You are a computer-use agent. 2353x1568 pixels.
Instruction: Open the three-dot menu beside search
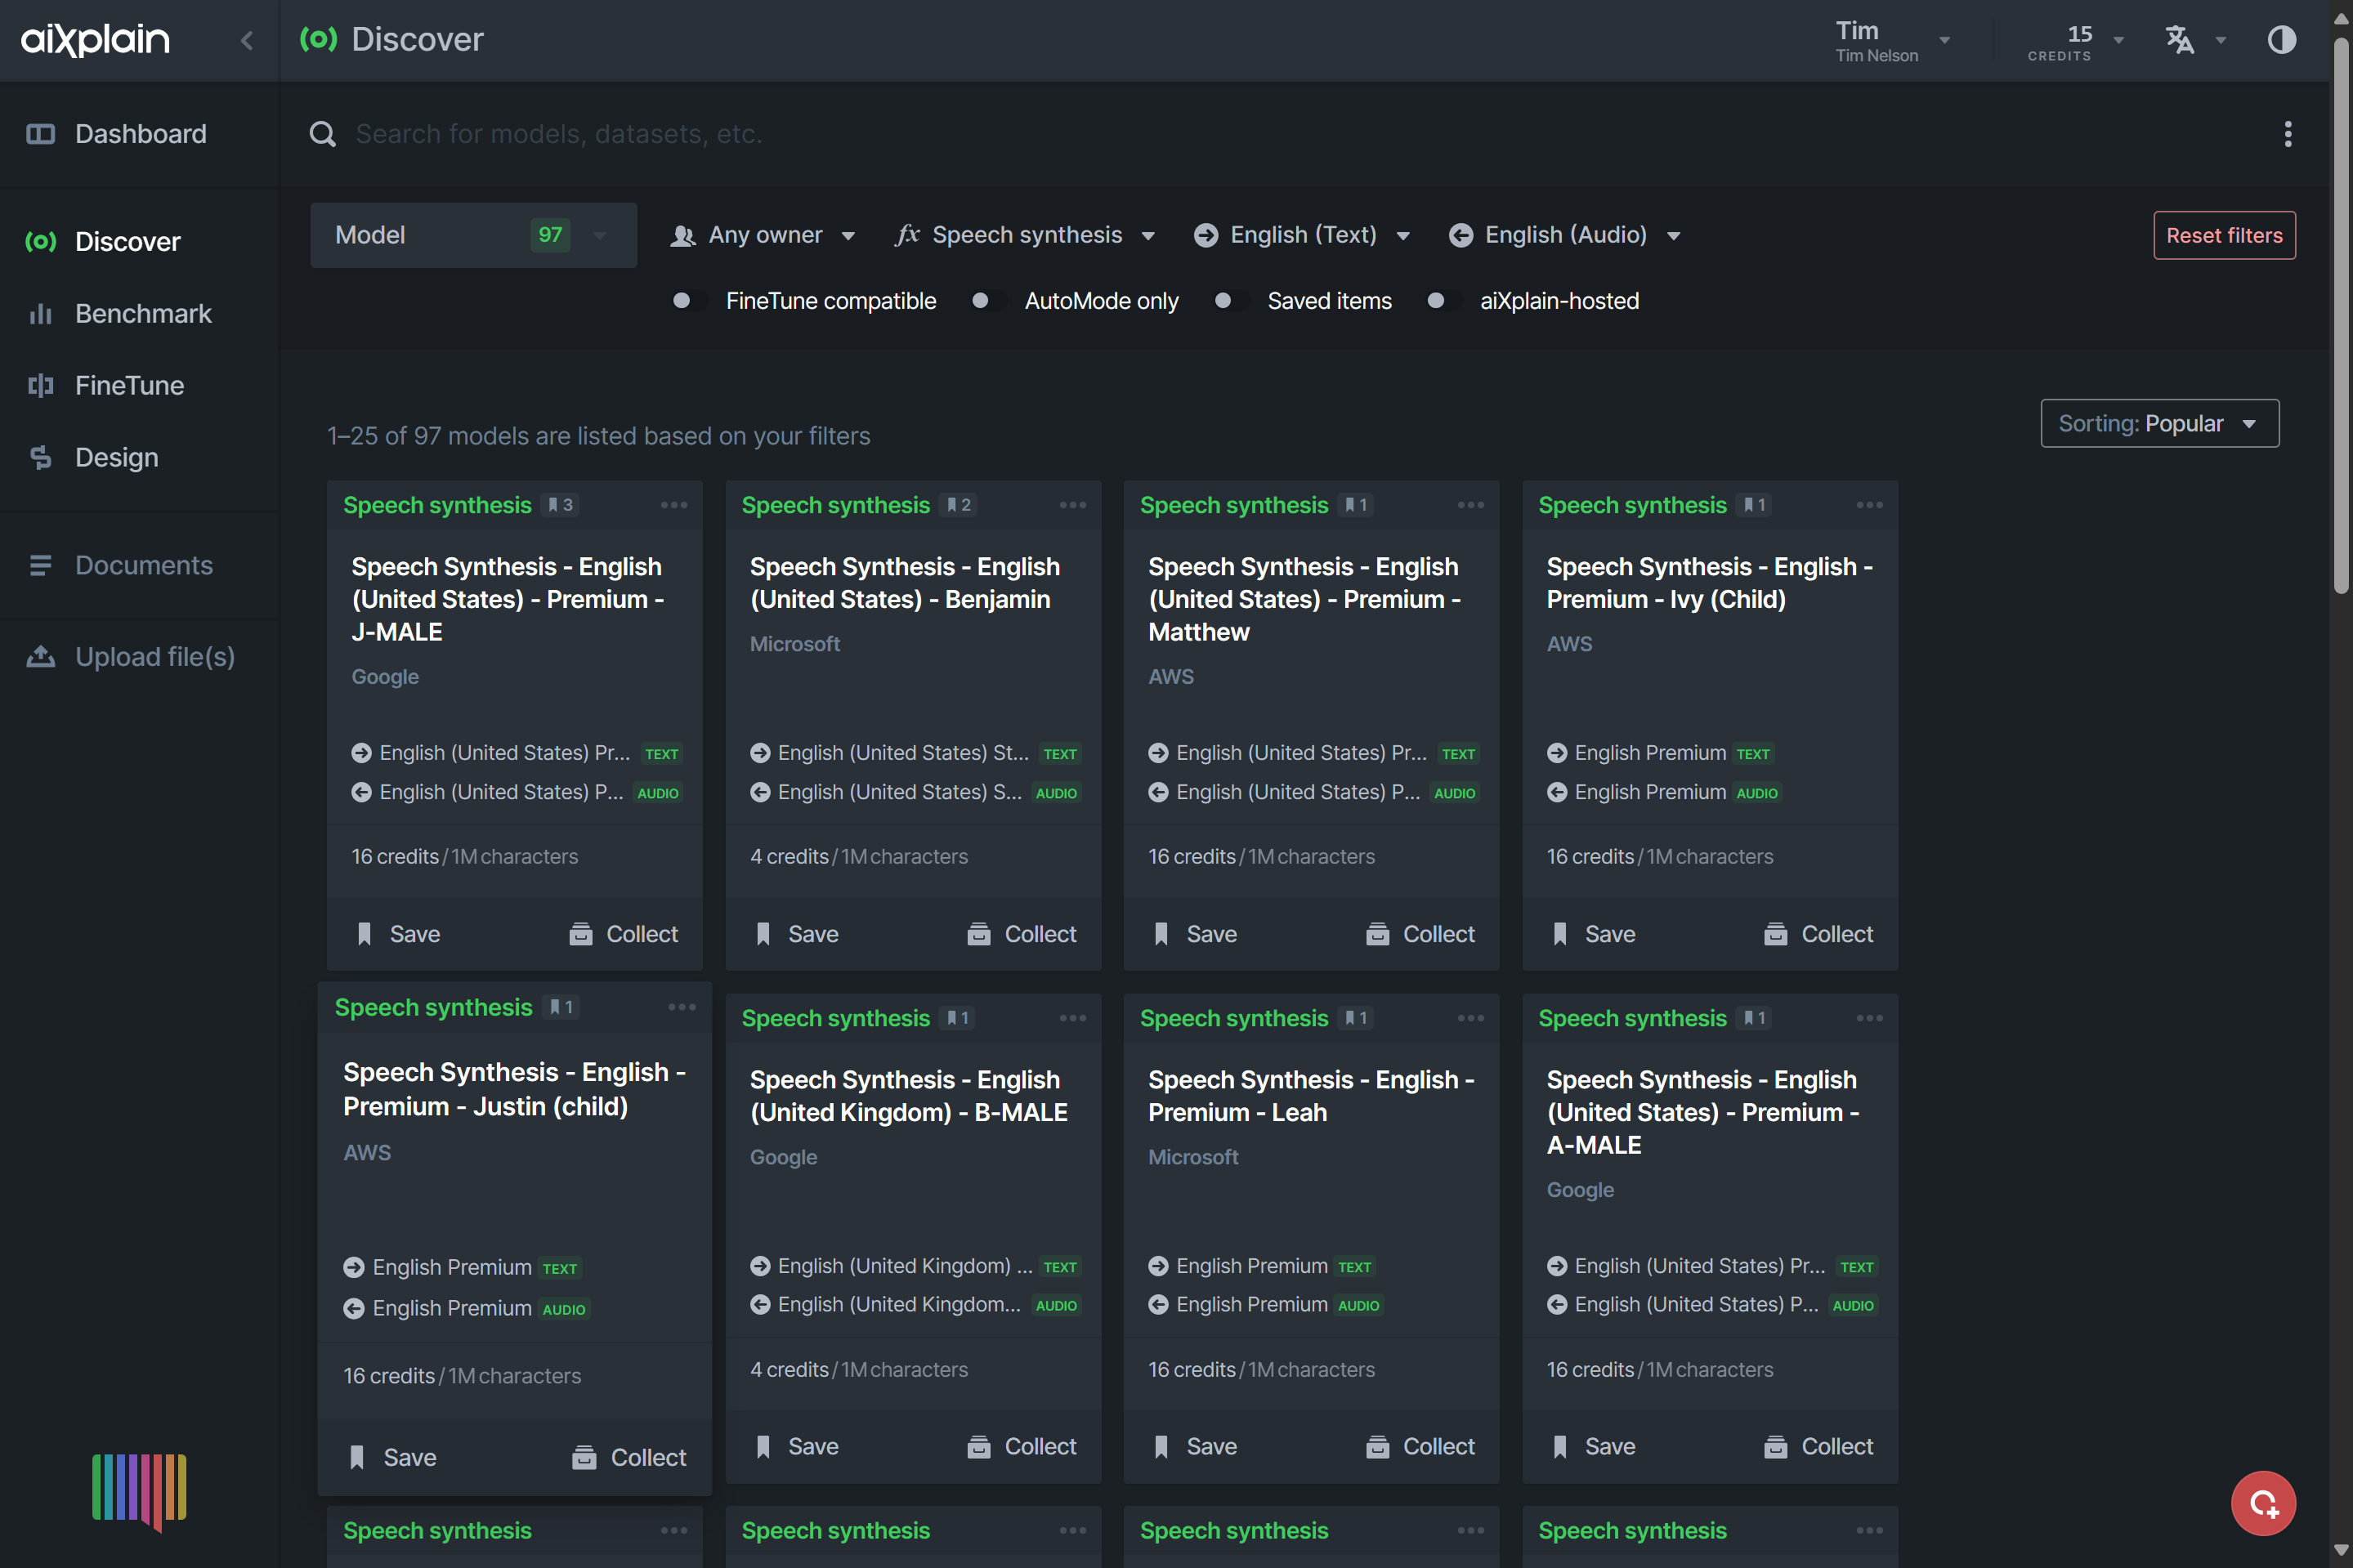[2287, 134]
